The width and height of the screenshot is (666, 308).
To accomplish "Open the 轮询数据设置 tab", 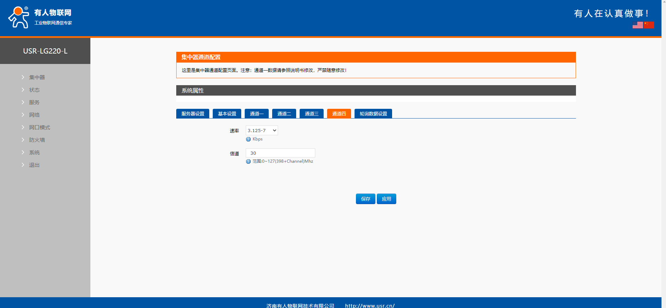I will point(373,114).
